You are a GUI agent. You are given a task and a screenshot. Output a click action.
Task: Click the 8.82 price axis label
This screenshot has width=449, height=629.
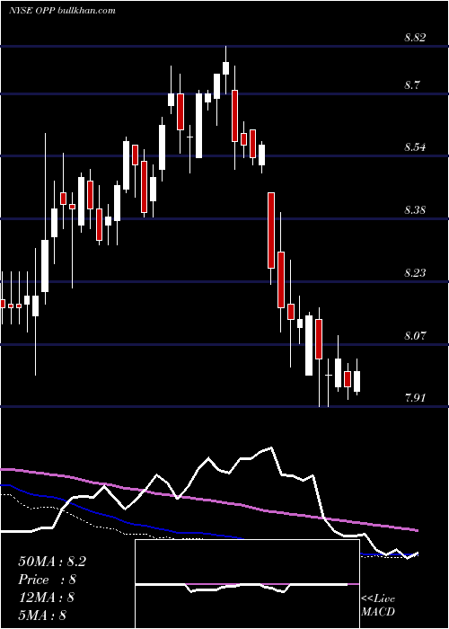tap(415, 38)
